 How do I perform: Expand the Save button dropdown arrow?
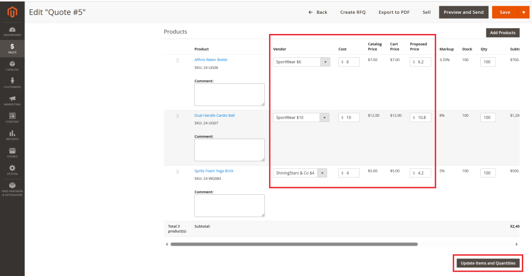tap(523, 12)
